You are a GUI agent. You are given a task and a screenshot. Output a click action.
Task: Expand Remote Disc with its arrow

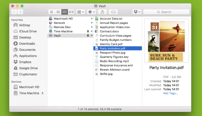(92, 27)
